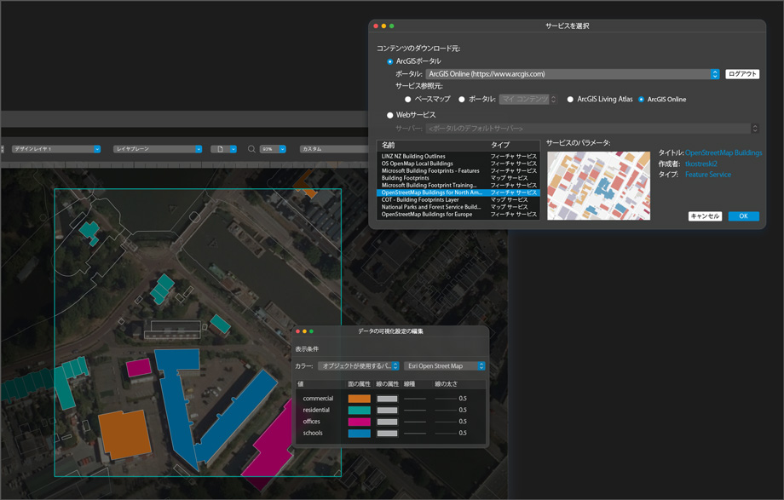The image size is (784, 500).
Task: Select OpenStreetMap Buildings for North America row
Action: [458, 193]
